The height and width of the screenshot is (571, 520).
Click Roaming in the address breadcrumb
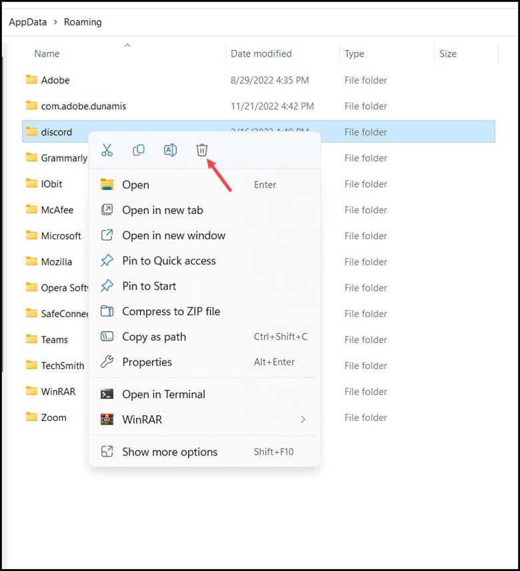pos(83,22)
